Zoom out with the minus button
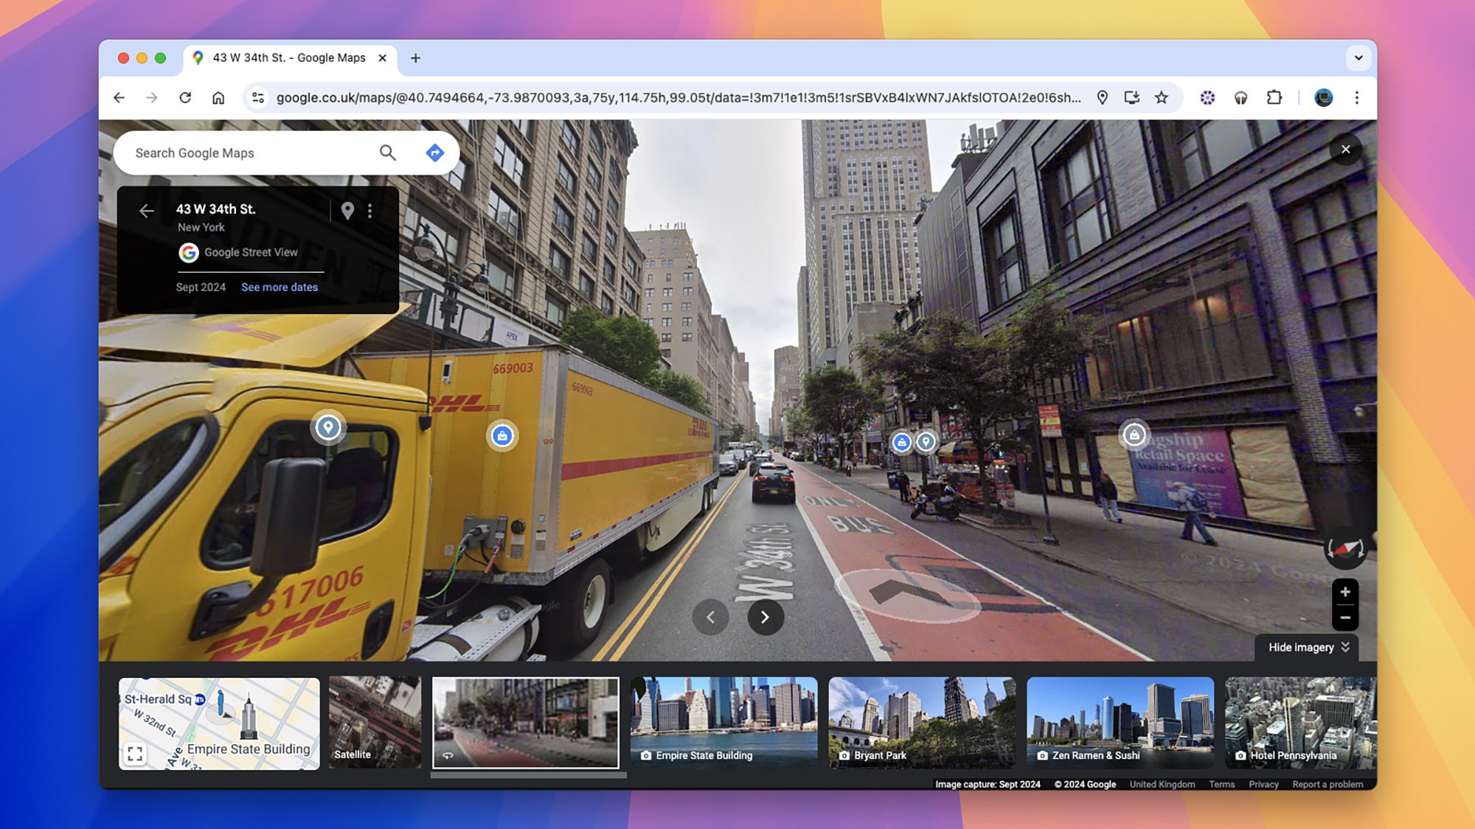The height and width of the screenshot is (829, 1475). (1345, 618)
